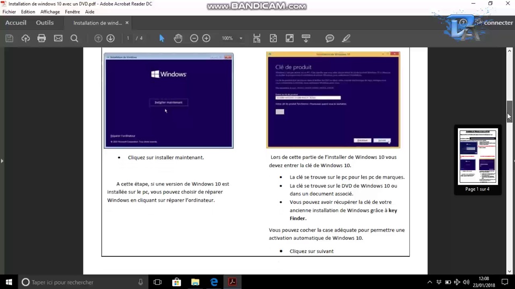Click the Windows installer screenshot image
Image resolution: width=515 pixels, height=289 pixels.
(x=169, y=101)
